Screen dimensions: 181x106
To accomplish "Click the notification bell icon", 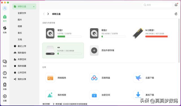I will 176,5.
